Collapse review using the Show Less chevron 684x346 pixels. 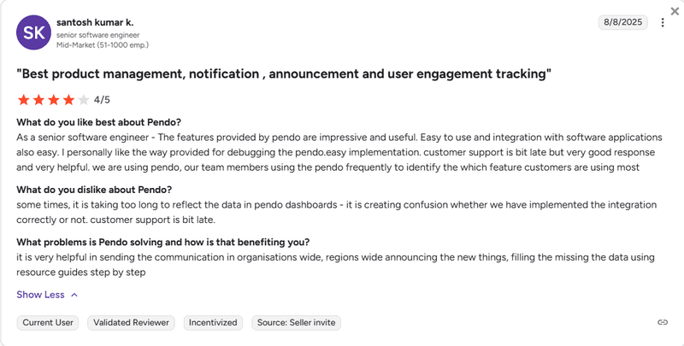(x=74, y=295)
